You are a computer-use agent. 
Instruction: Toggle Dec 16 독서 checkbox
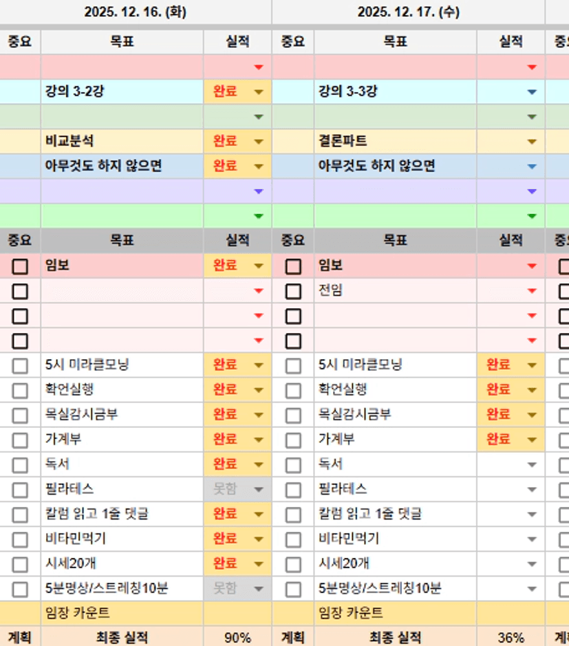[x=20, y=465]
